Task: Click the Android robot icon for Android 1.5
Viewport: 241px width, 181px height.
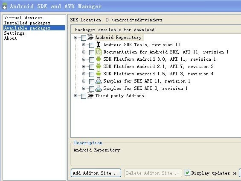Action: (99, 74)
